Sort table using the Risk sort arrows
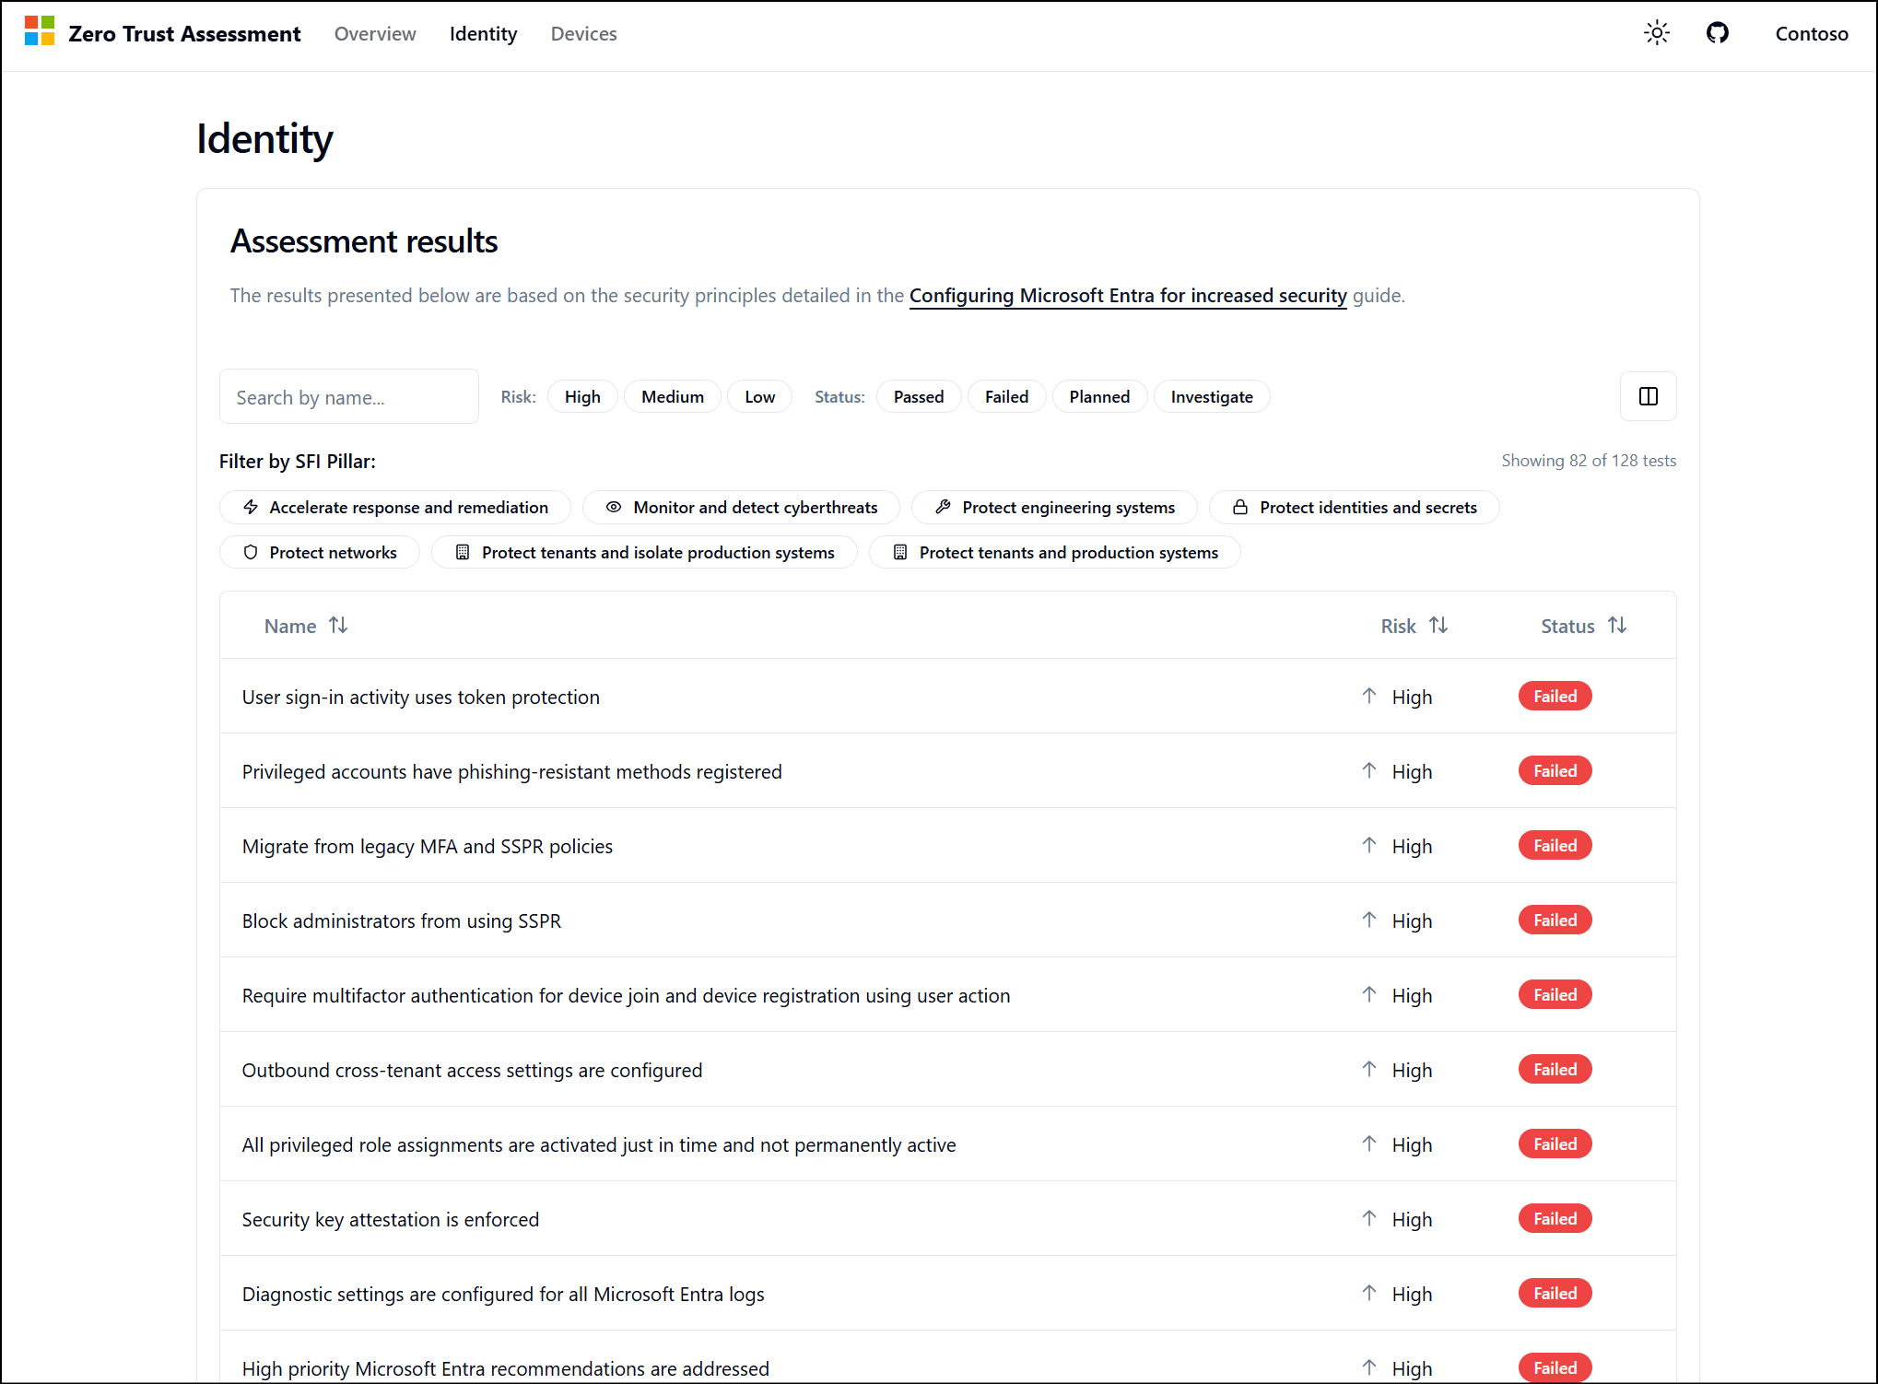The height and width of the screenshot is (1384, 1878). (x=1438, y=626)
